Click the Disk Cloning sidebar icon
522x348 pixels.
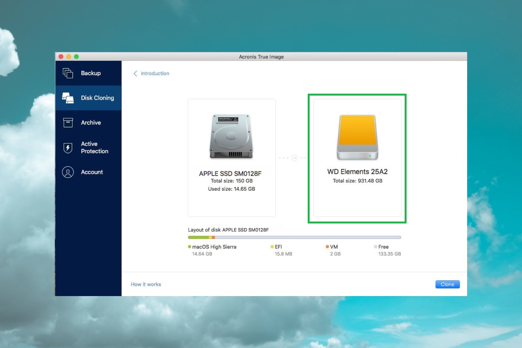(x=68, y=98)
